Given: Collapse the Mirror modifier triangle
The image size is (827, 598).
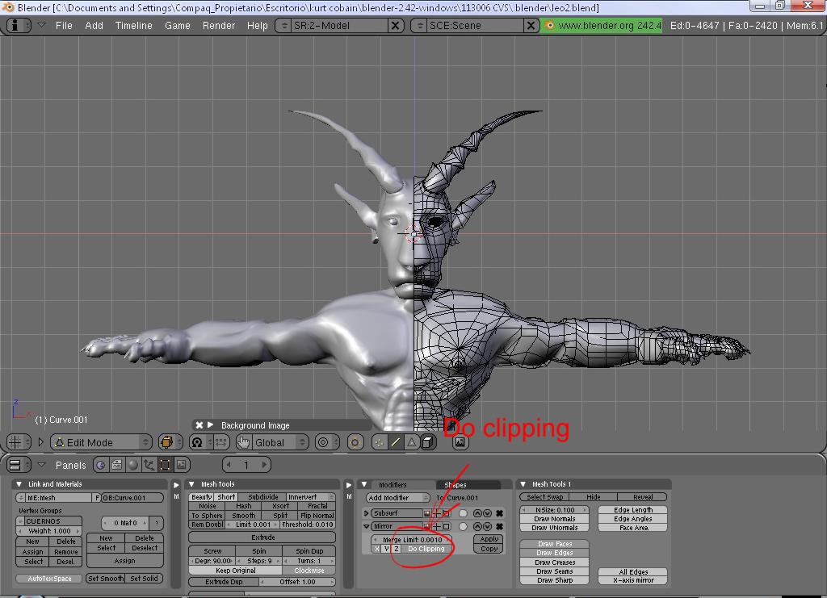Looking at the screenshot, I should 367,526.
